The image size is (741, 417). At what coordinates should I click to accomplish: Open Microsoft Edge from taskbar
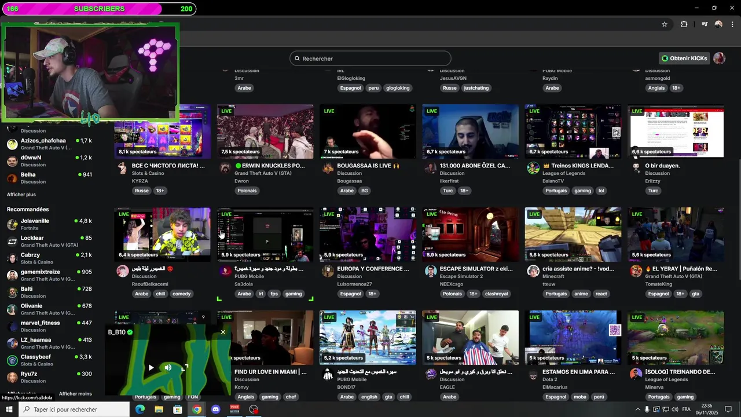pos(140,409)
